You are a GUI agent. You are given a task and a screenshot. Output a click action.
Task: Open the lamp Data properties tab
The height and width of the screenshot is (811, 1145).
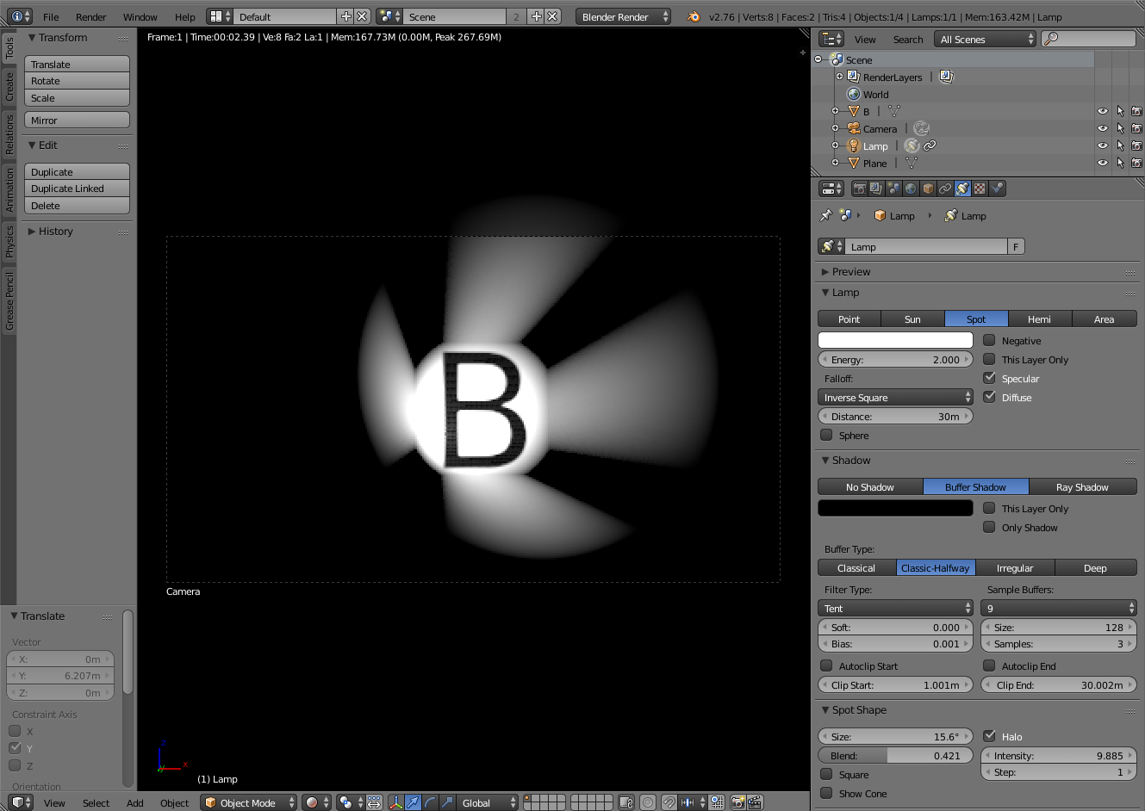(962, 189)
